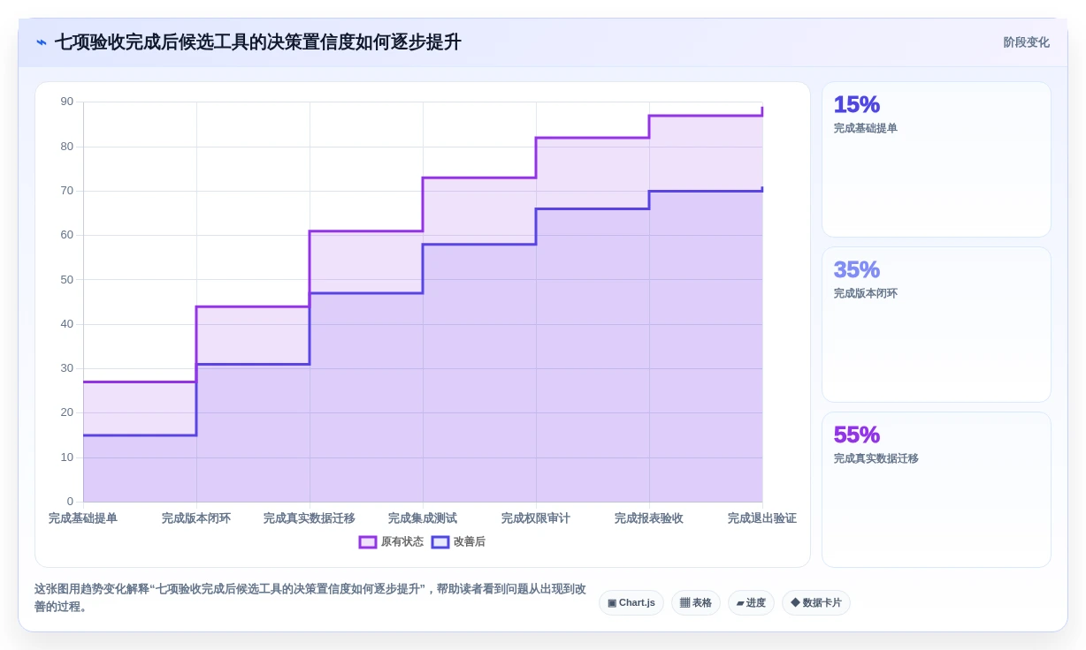This screenshot has height=650, width=1086.
Task: Click the 35% value in second card
Action: click(x=857, y=269)
